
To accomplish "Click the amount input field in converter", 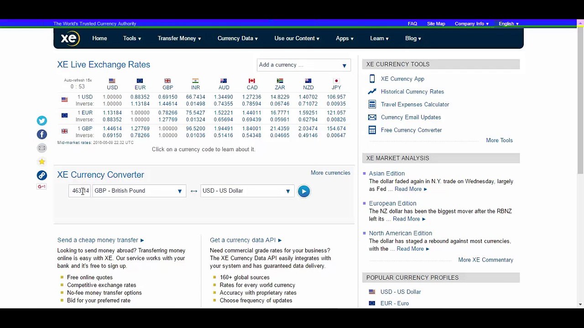I will tap(80, 191).
